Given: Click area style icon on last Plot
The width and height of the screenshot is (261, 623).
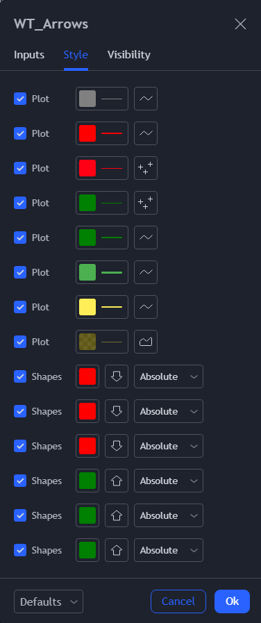Looking at the screenshot, I should (x=146, y=342).
